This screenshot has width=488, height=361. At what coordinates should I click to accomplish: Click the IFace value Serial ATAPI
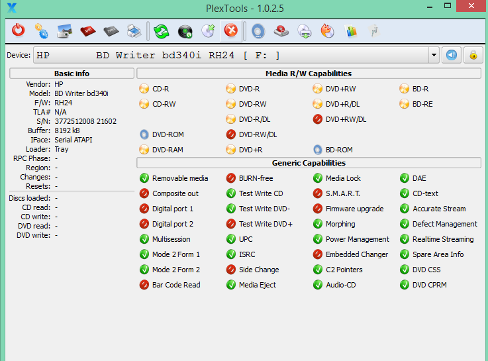click(73, 140)
